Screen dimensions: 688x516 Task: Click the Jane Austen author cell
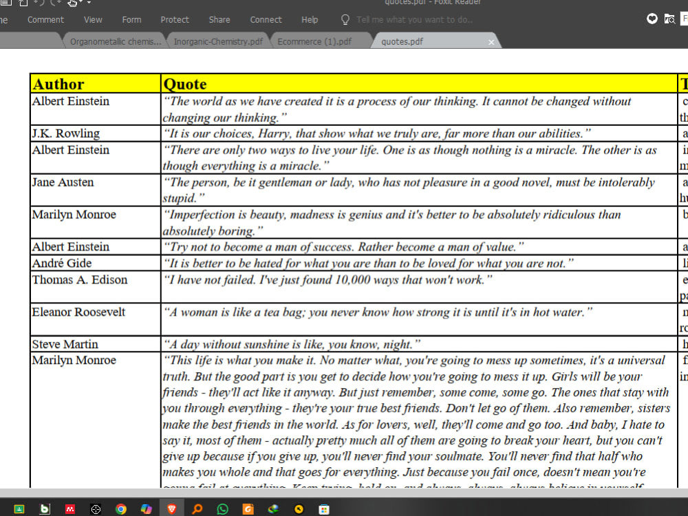coord(95,190)
